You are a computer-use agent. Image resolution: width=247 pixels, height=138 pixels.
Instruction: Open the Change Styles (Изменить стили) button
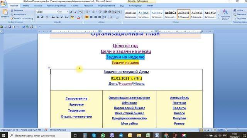coord(225,15)
